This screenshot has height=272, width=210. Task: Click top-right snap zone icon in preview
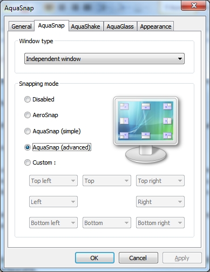167,106
